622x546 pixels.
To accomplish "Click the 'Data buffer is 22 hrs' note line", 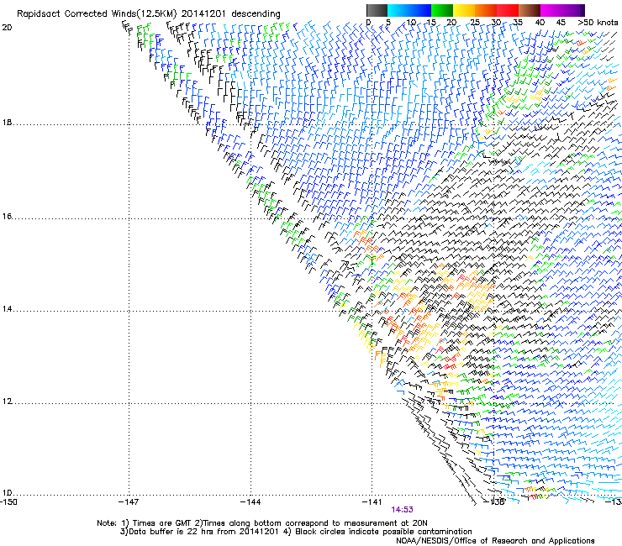I will pos(296,532).
